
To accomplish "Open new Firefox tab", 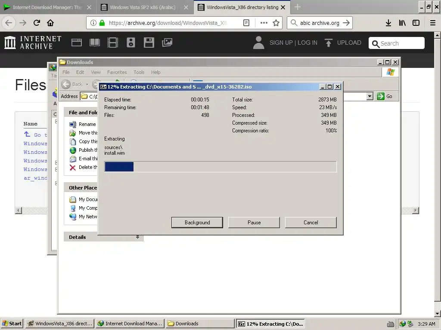I will pyautogui.click(x=297, y=7).
